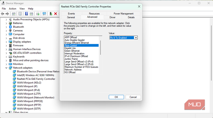Select WAN Miniport (PPPOE) device
213x118 pixels.
click(x=30, y=101)
